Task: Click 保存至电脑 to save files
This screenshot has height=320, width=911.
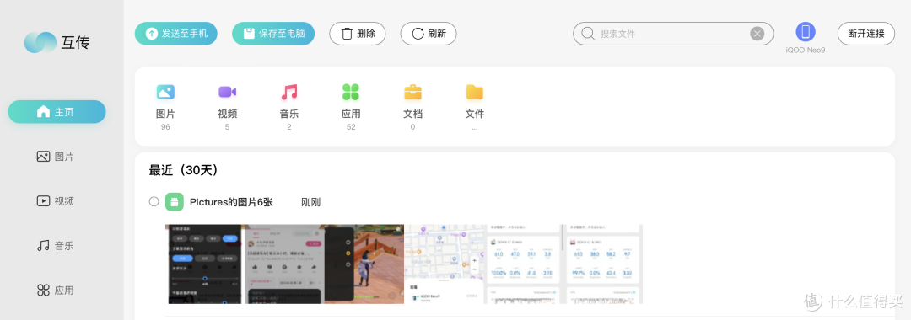Action: pyautogui.click(x=273, y=34)
